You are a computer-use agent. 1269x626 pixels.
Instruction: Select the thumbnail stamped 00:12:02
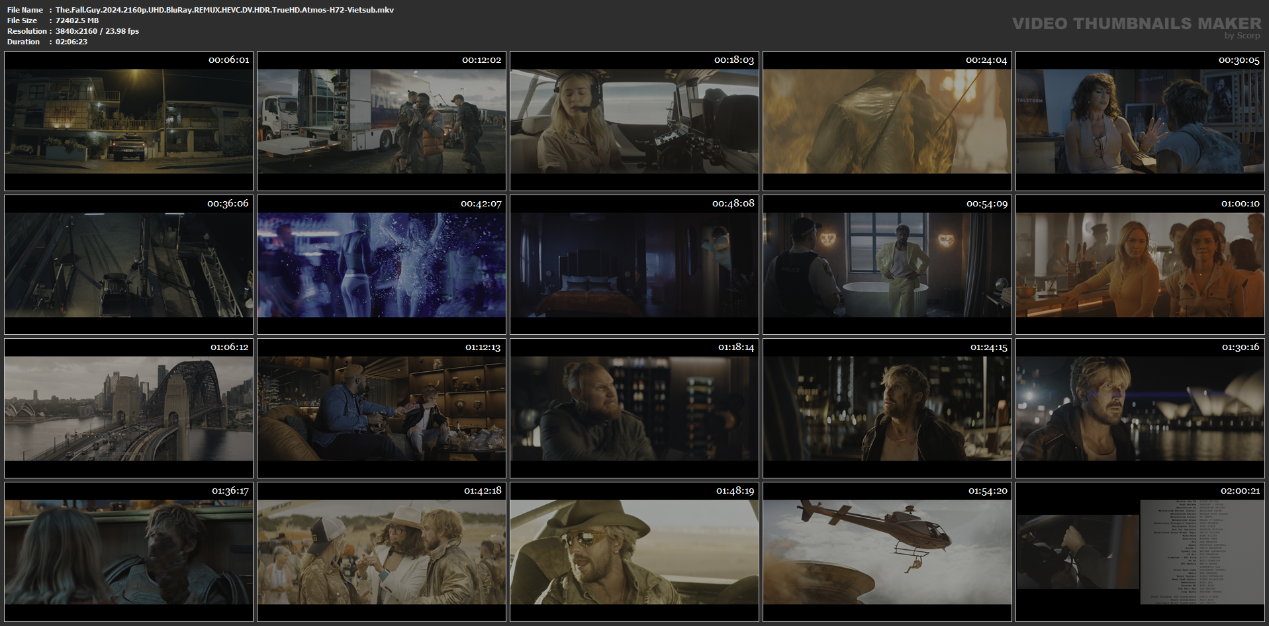pyautogui.click(x=381, y=121)
